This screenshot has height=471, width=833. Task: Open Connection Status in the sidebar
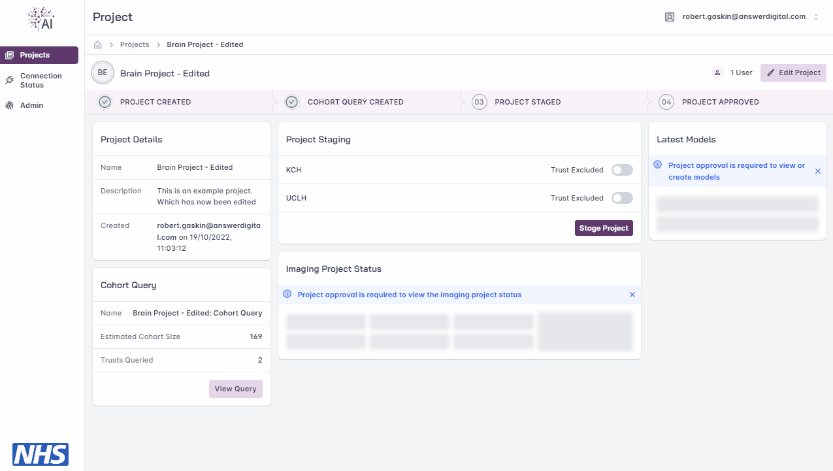coord(39,80)
